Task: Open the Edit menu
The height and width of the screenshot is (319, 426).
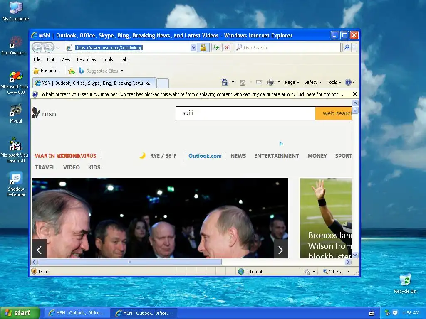Action: point(50,59)
